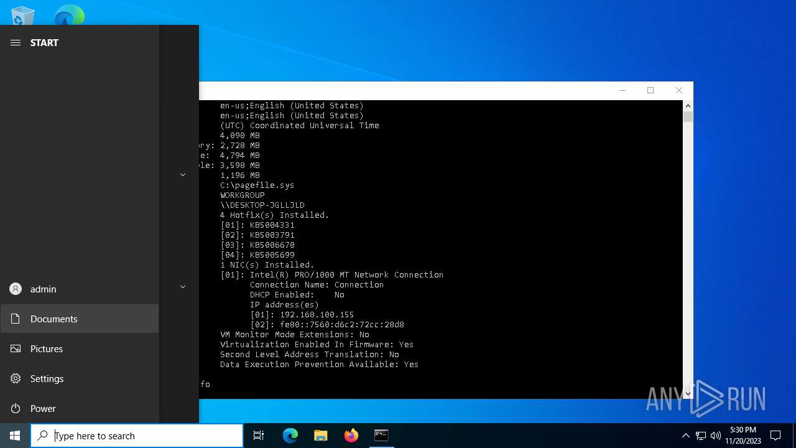Open the 5:30 PM clock and calendar
Viewport: 796px width, 448px height.
743,436
